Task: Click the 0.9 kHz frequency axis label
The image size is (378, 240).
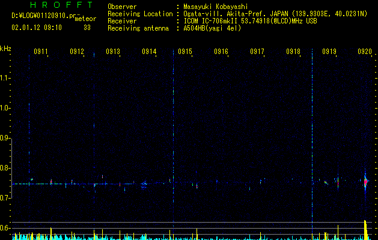Action: coord(5,138)
